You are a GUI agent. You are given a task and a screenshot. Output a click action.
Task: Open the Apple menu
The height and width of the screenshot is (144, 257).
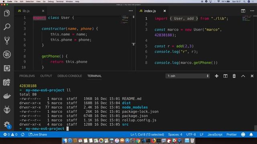[x=4, y=2]
